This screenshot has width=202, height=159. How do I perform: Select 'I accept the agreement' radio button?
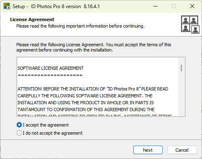[19, 125]
